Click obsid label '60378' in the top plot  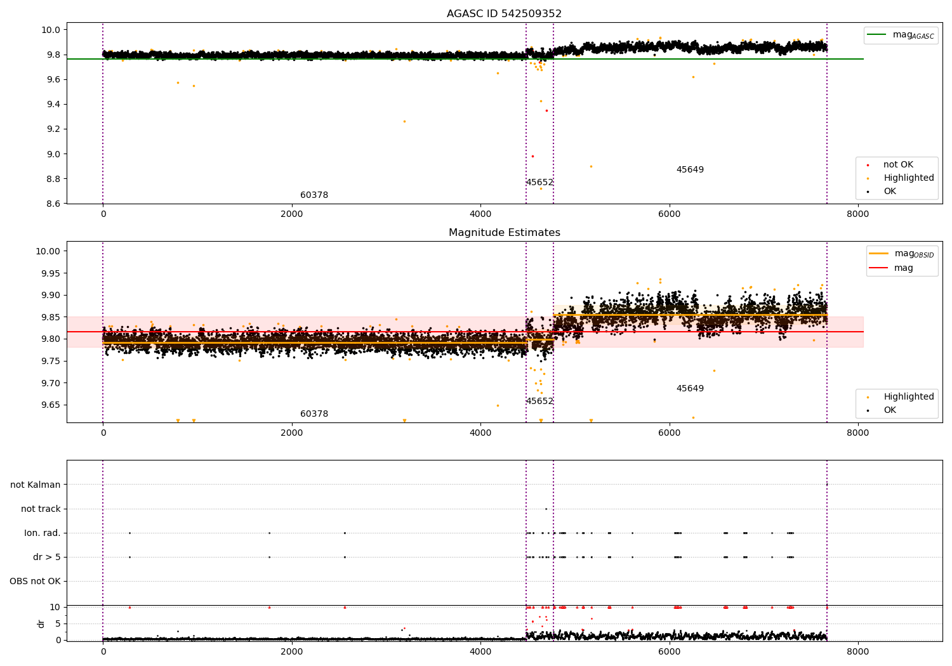(x=314, y=195)
